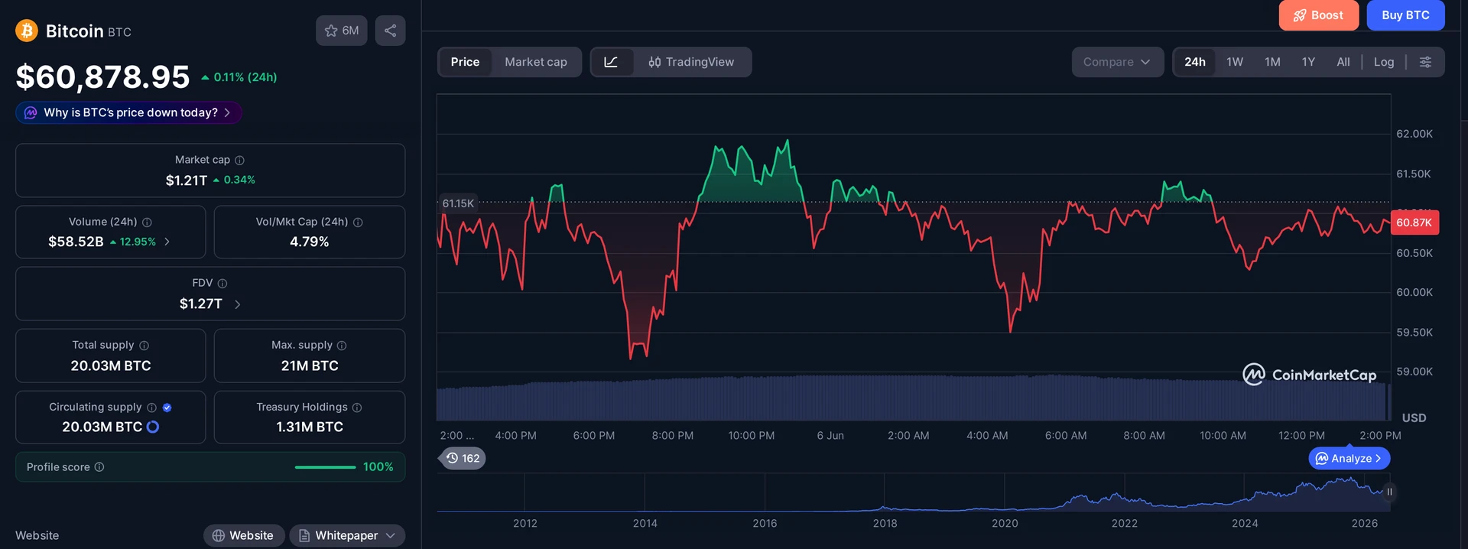This screenshot has width=1468, height=549.
Task: Click the $1.21T market cap value
Action: pyautogui.click(x=187, y=180)
